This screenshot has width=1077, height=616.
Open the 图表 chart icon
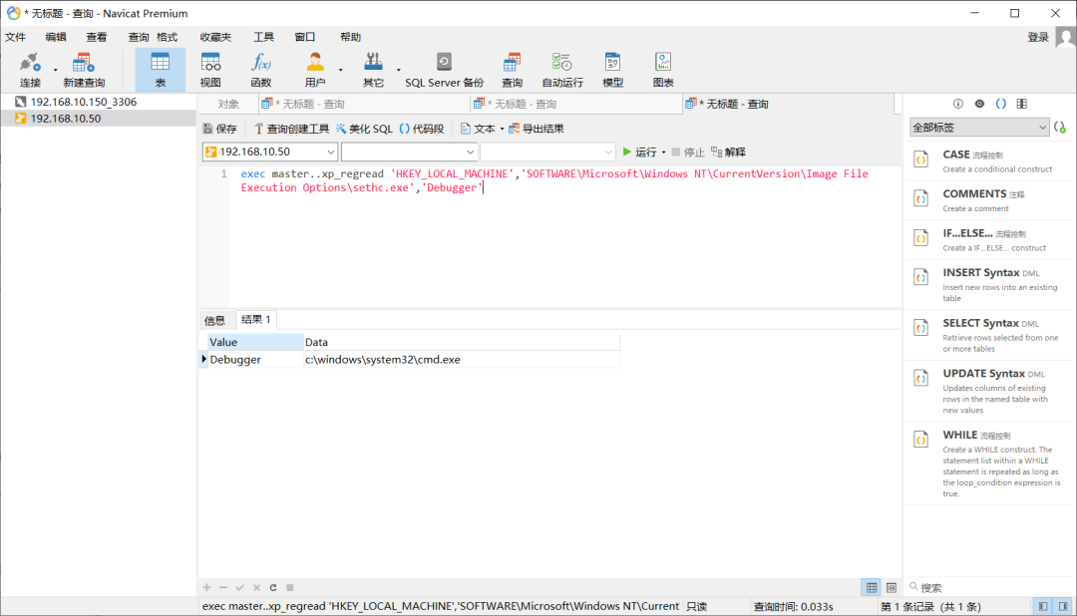click(x=663, y=70)
